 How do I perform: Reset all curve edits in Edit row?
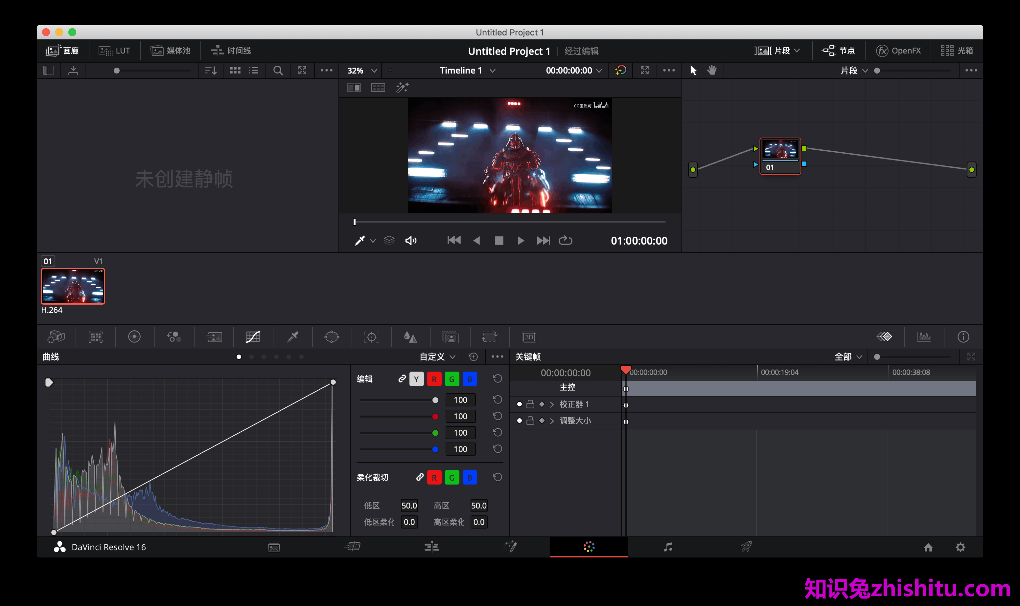coord(497,379)
